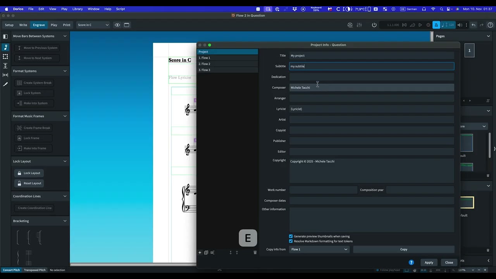This screenshot has height=279, width=496.
Task: Click the Lock Layout button
Action: click(29, 173)
